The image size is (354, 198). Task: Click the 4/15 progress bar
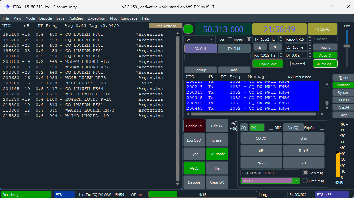[x=202, y=194]
